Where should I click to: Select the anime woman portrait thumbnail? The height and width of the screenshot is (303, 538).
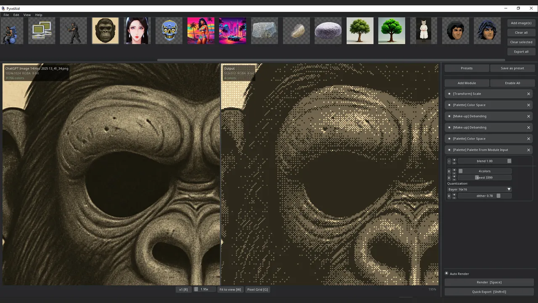[x=137, y=31]
